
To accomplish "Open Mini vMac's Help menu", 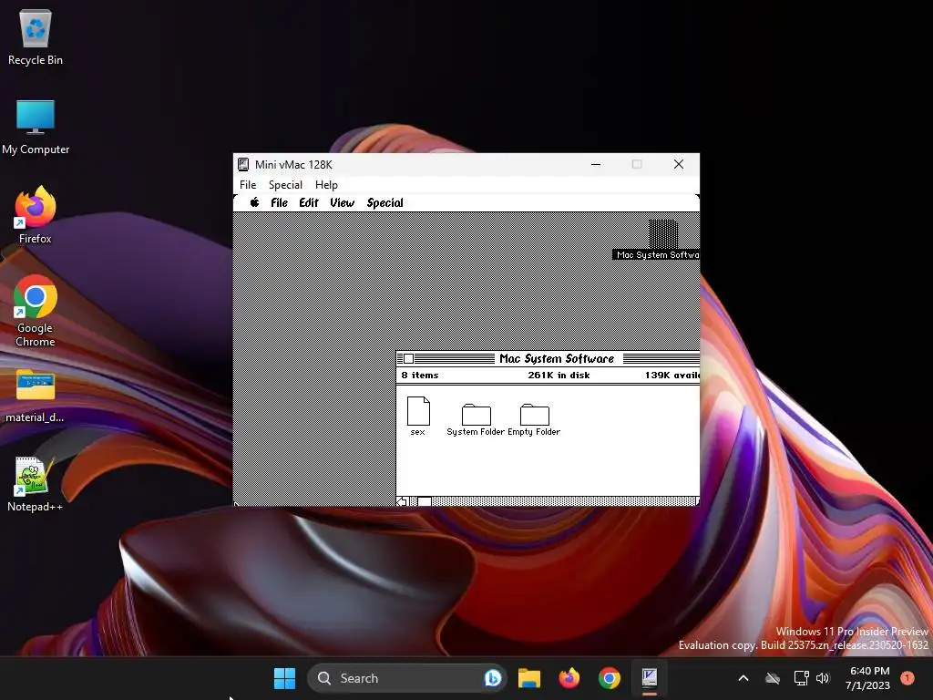I will [x=326, y=184].
